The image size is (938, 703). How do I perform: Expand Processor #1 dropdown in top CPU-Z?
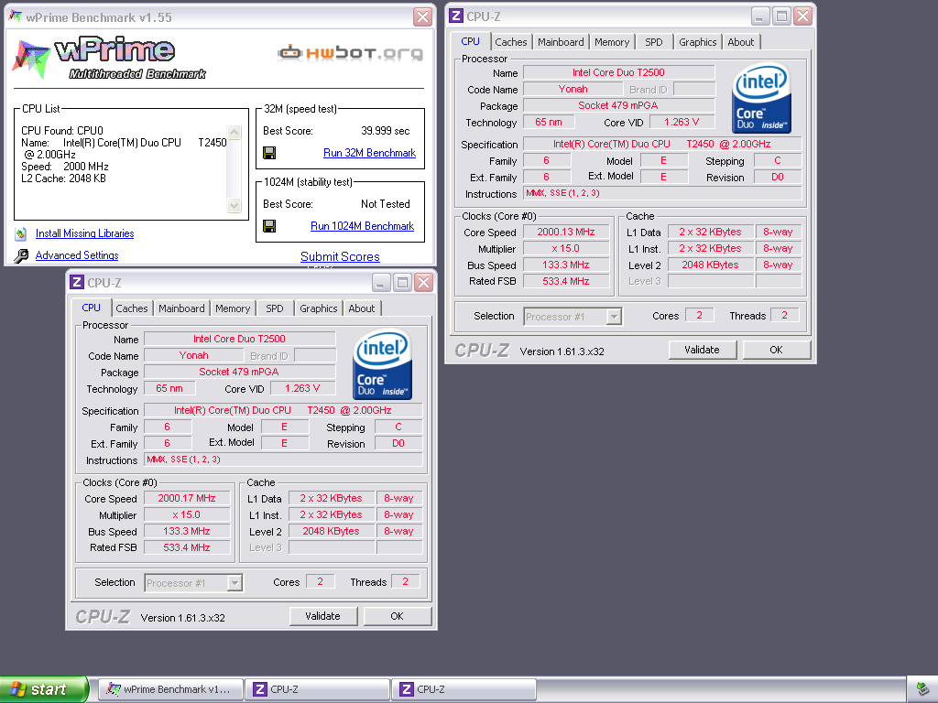(614, 316)
